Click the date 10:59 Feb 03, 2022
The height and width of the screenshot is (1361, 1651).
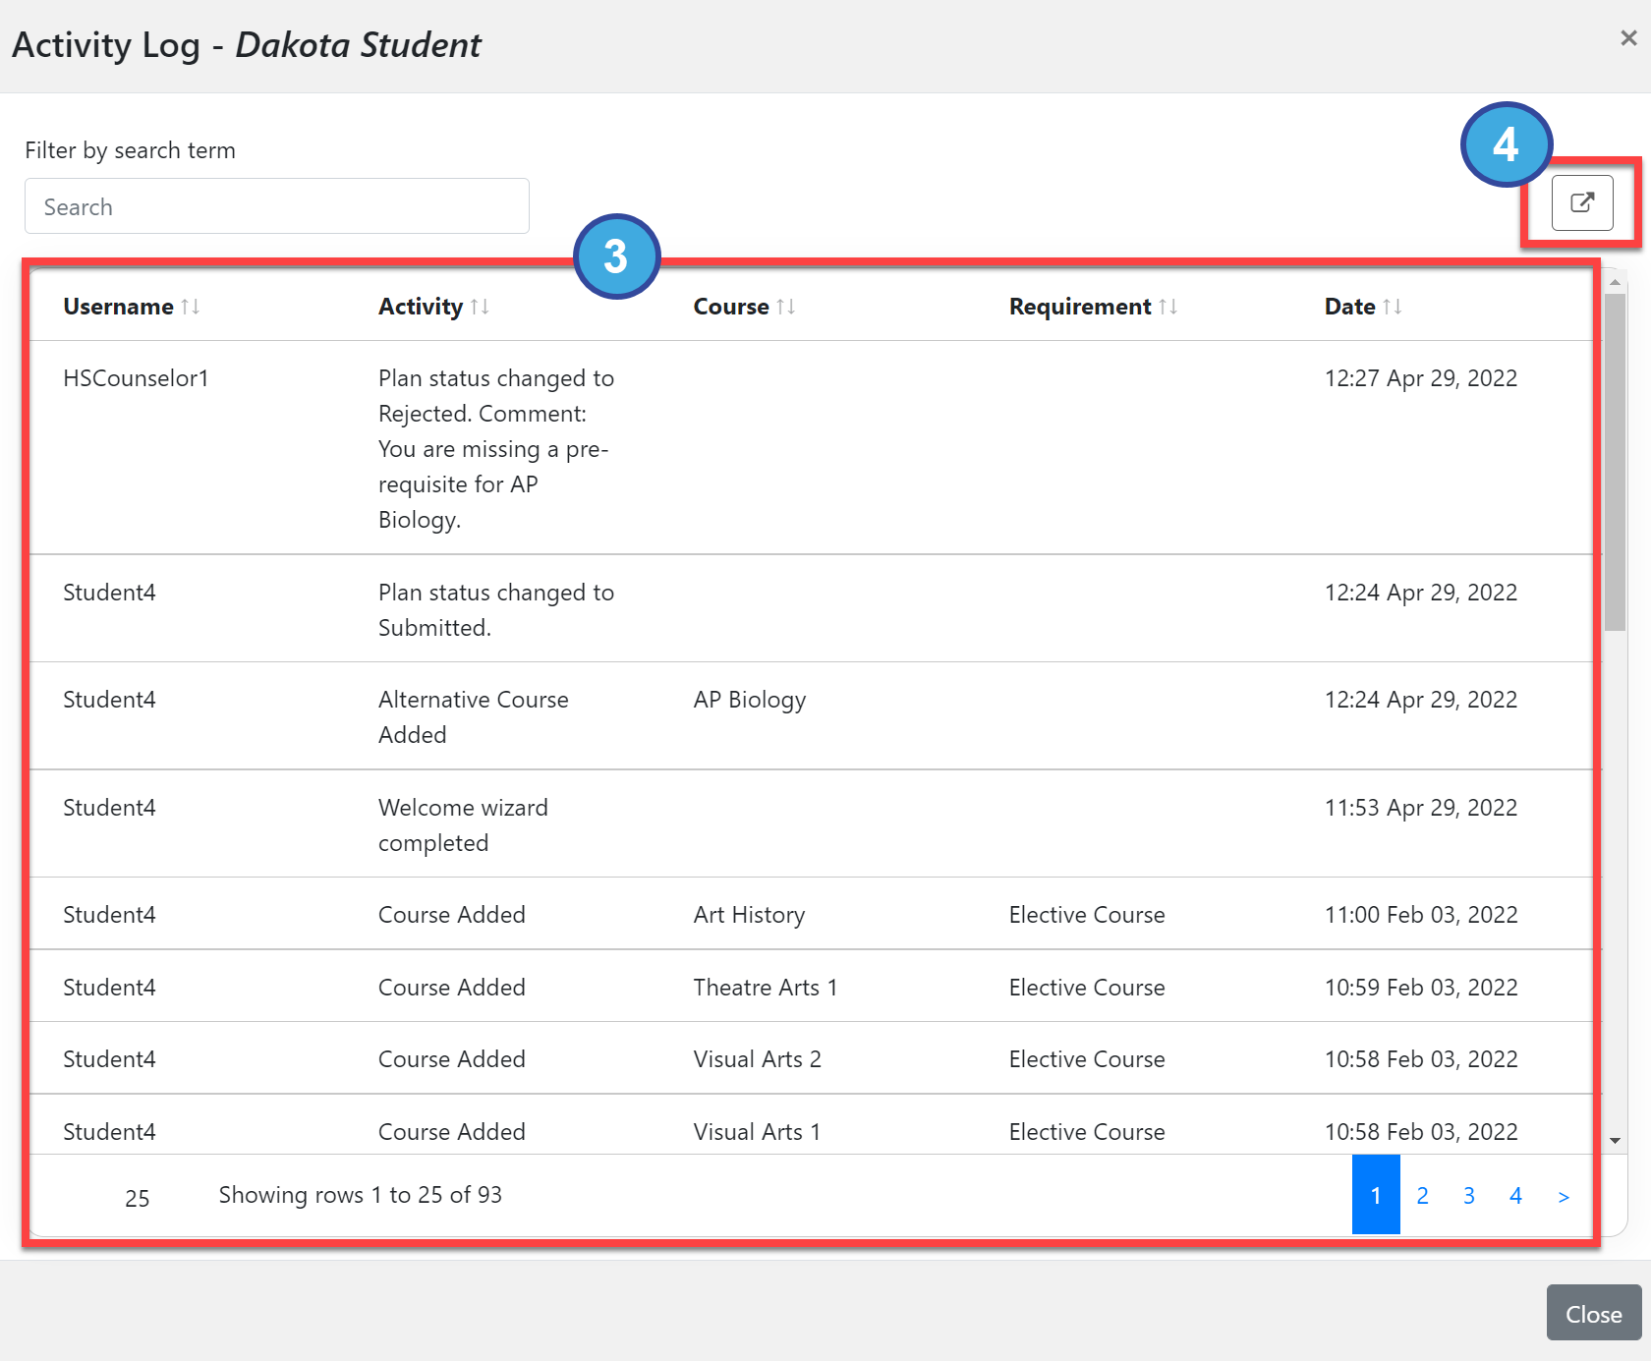pyautogui.click(x=1420, y=988)
